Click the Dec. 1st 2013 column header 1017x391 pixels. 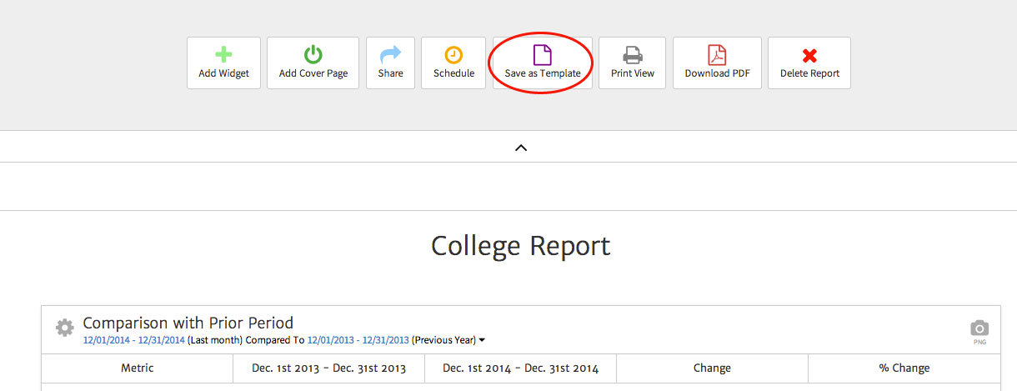tap(328, 368)
